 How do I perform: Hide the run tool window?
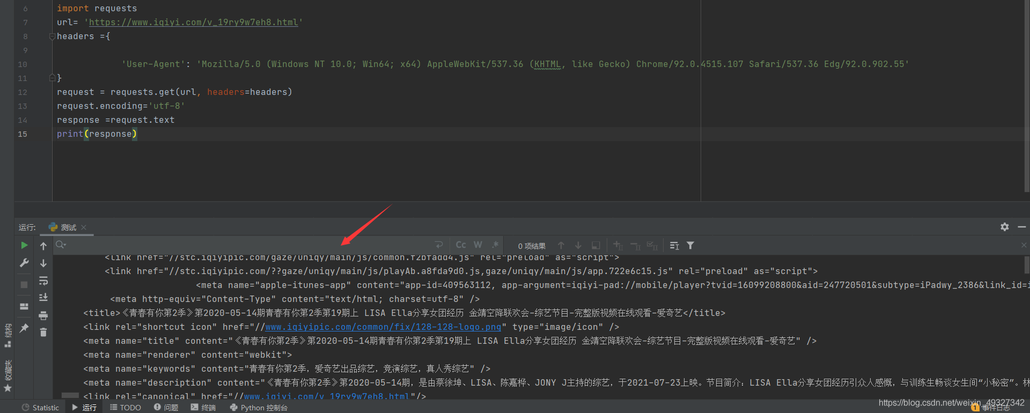[x=1022, y=227]
